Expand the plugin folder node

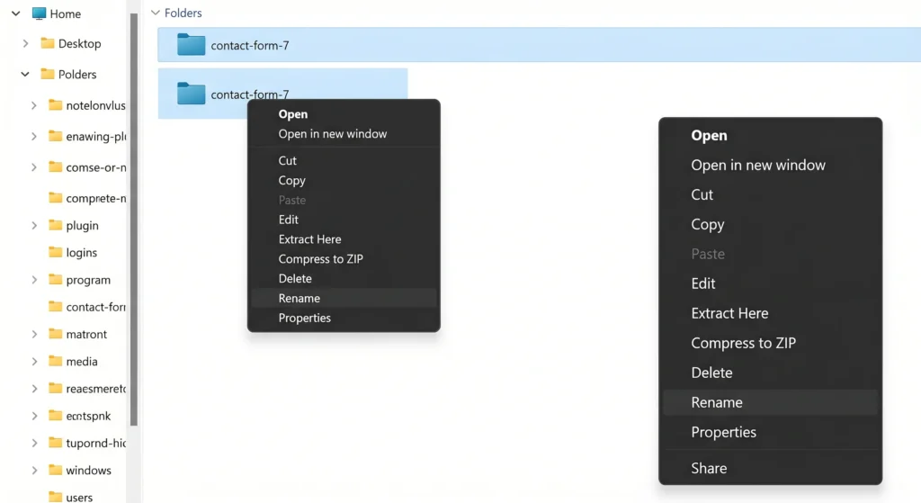34,225
